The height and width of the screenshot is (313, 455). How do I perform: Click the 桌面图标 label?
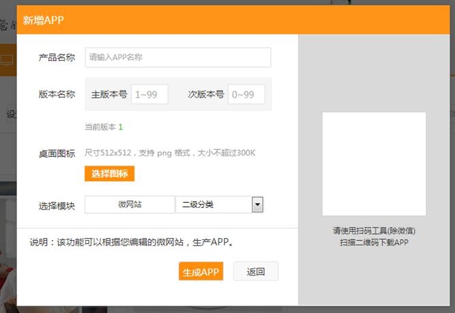[57, 153]
